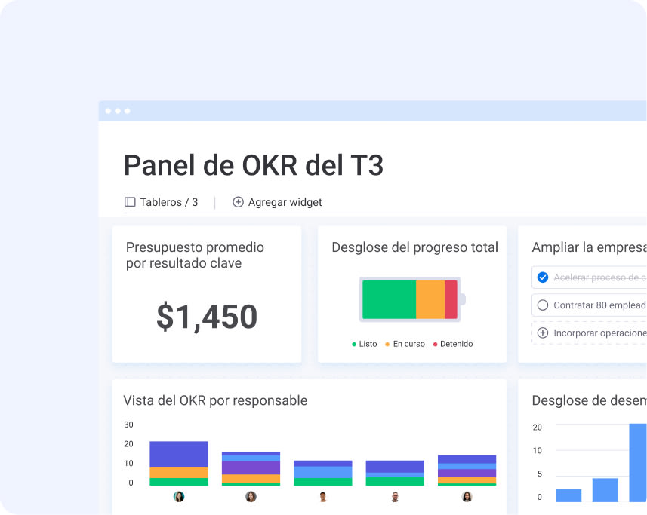Click the Listo legend entry

click(365, 344)
